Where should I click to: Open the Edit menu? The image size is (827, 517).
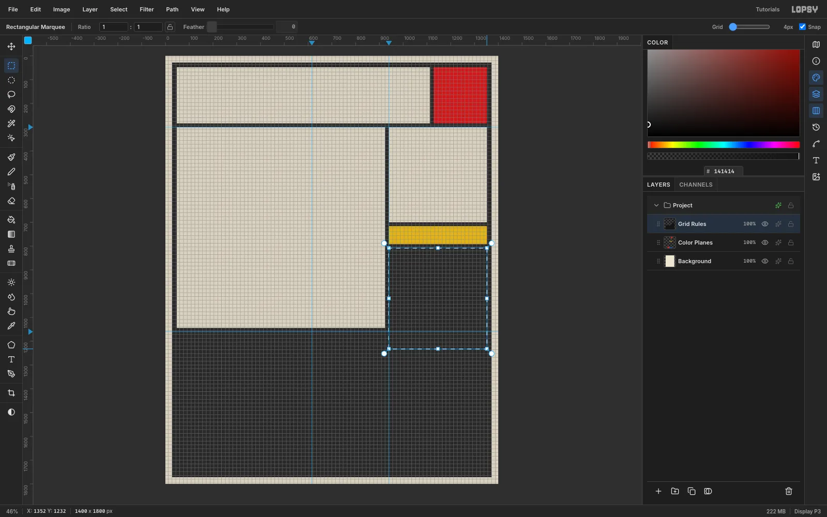[36, 9]
